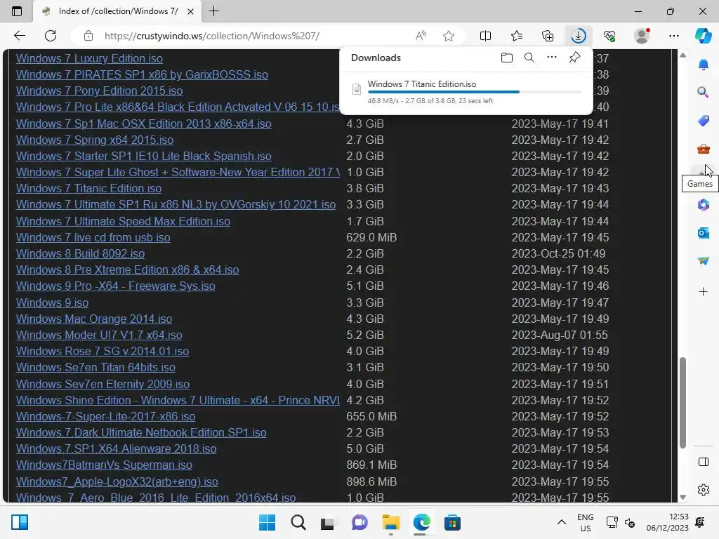Viewport: 719px width, 539px height.
Task: Open sidebar settings gear icon
Action: [x=703, y=490]
